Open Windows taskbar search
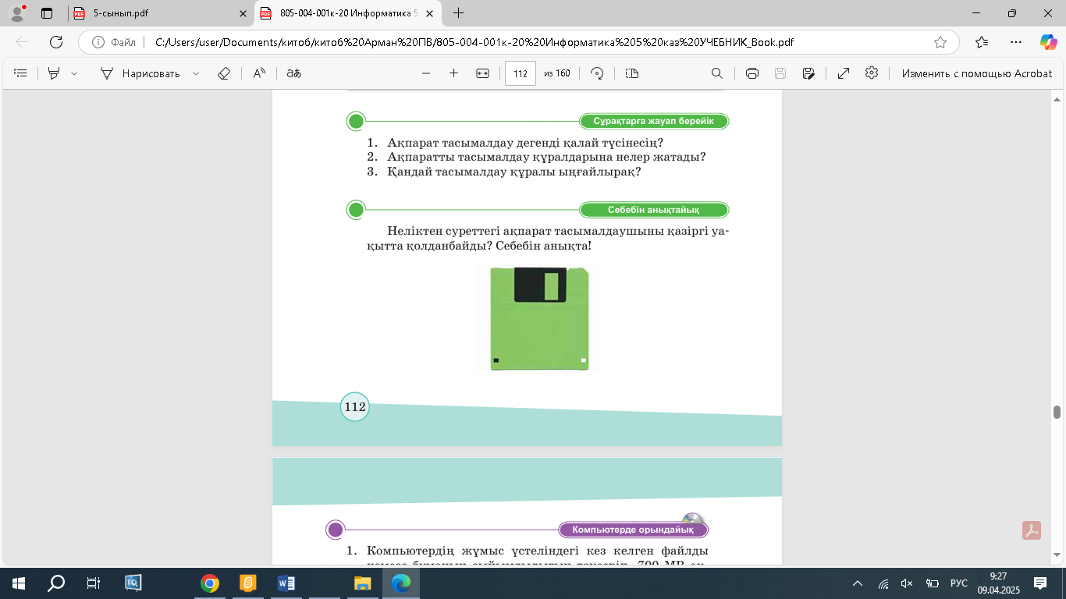The width and height of the screenshot is (1066, 599). tap(56, 583)
